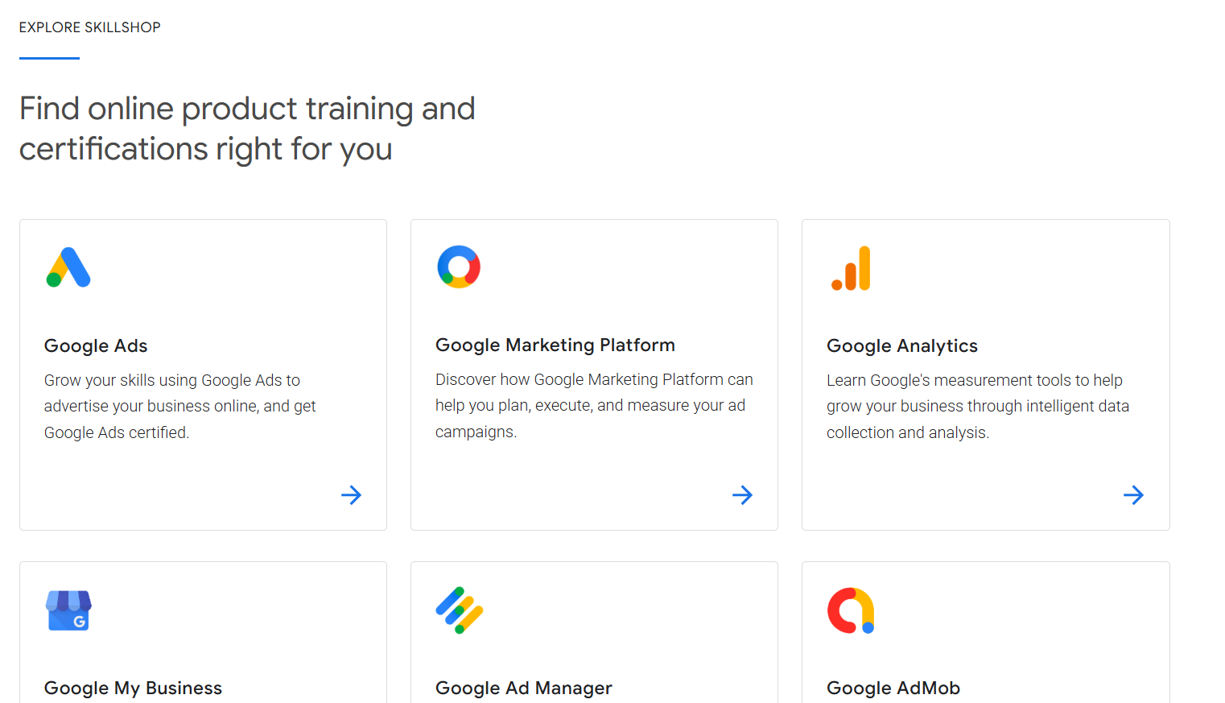Click the Google My Business storefront icon
The height and width of the screenshot is (703, 1225).
point(68,610)
